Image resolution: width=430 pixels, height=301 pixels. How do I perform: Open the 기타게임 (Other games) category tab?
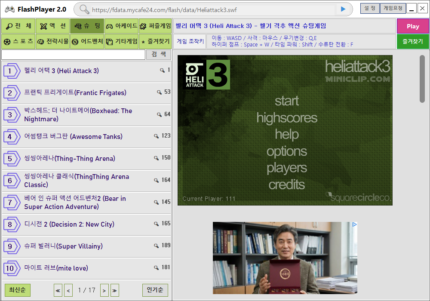[x=122, y=41]
